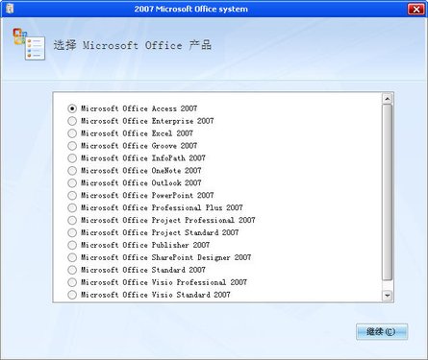
Task: Select Visio Standard 2007 radio button
Action: [72, 295]
